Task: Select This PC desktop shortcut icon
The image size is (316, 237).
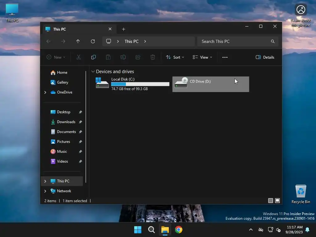Action: click(x=12, y=13)
